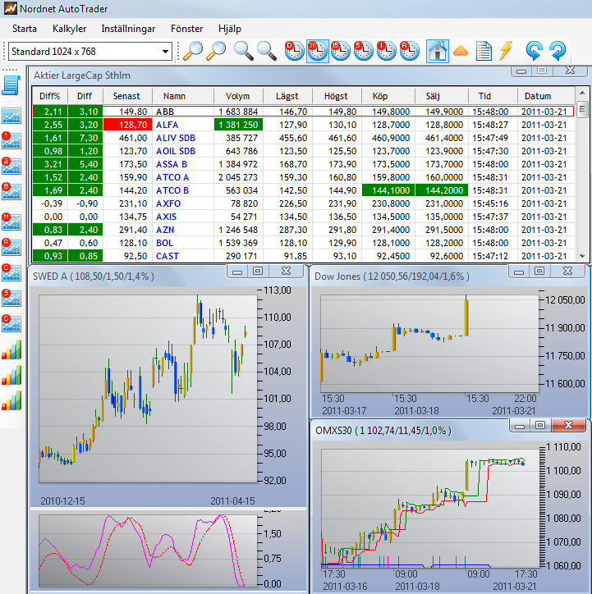Select the 5-minute clock interval icon

[x=364, y=51]
